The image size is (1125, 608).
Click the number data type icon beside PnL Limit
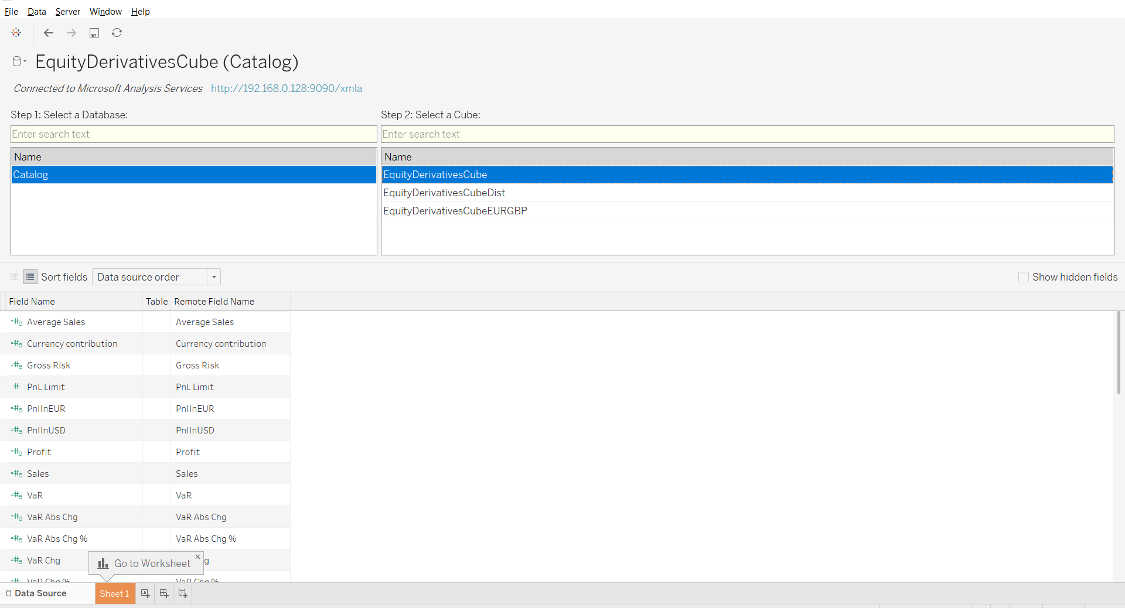click(16, 387)
